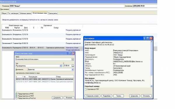Maximize the responsible person dialog

click(70, 53)
